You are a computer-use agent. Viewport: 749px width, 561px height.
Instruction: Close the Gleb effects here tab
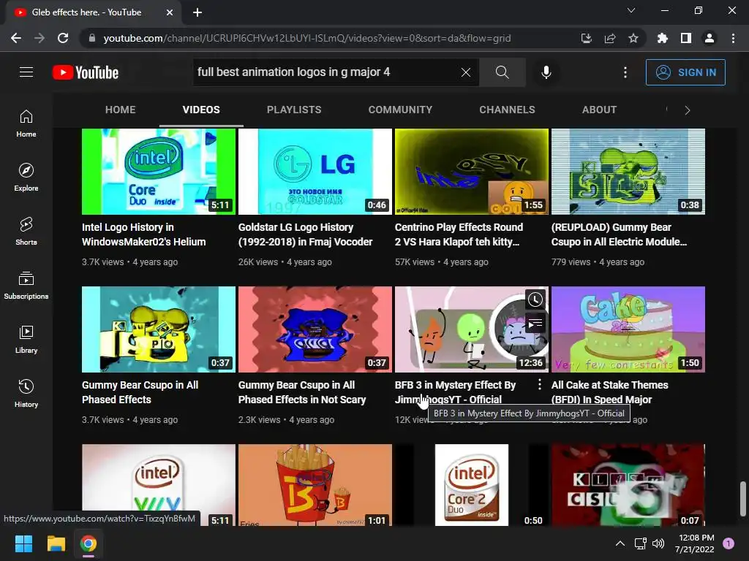(x=170, y=12)
